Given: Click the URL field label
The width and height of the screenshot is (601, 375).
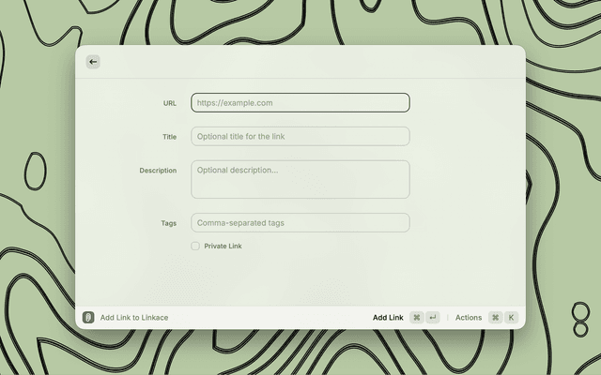Looking at the screenshot, I should click(x=169, y=103).
